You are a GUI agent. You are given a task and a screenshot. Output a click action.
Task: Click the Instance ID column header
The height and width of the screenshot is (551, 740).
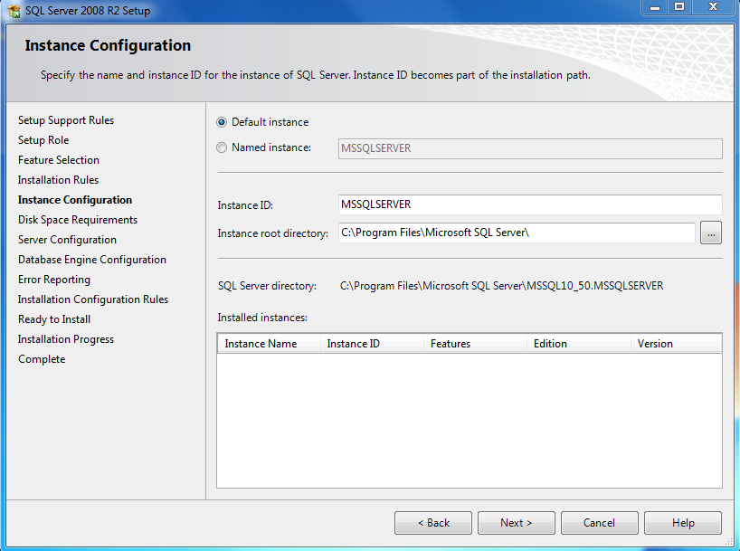372,344
